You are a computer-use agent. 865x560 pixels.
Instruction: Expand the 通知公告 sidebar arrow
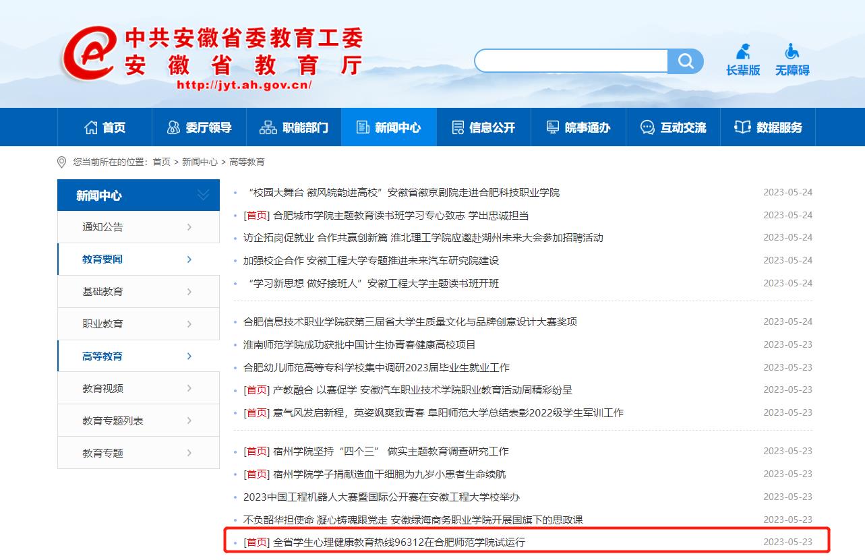(189, 227)
